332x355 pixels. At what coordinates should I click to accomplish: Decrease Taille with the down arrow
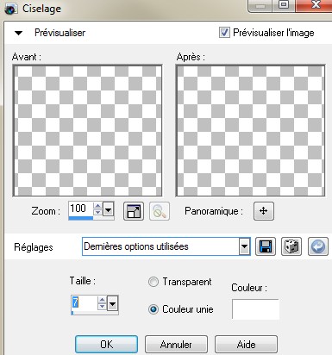(102, 306)
